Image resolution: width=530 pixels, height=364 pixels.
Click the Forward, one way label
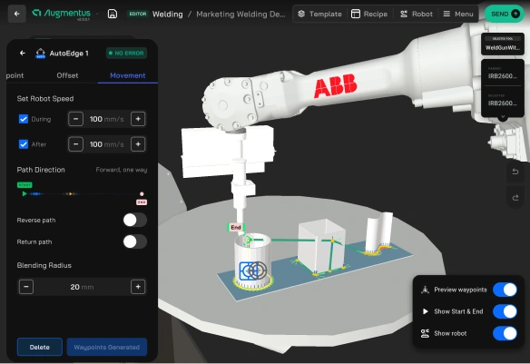[122, 170]
